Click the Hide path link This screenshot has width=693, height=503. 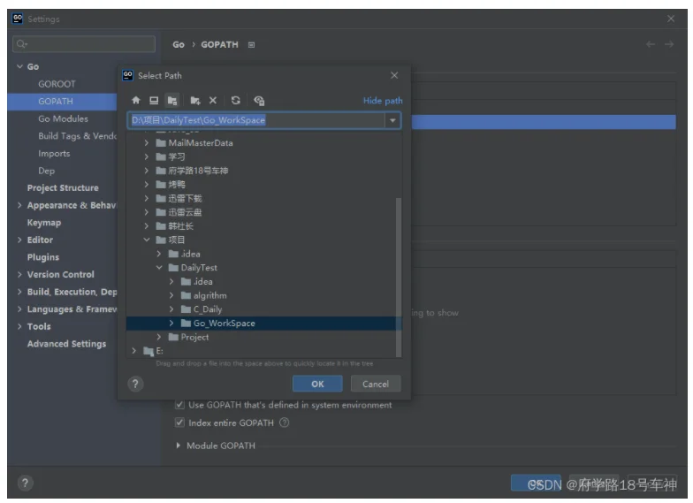[x=383, y=101]
